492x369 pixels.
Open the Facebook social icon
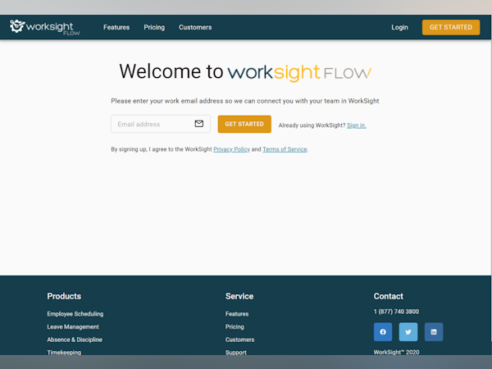click(383, 331)
